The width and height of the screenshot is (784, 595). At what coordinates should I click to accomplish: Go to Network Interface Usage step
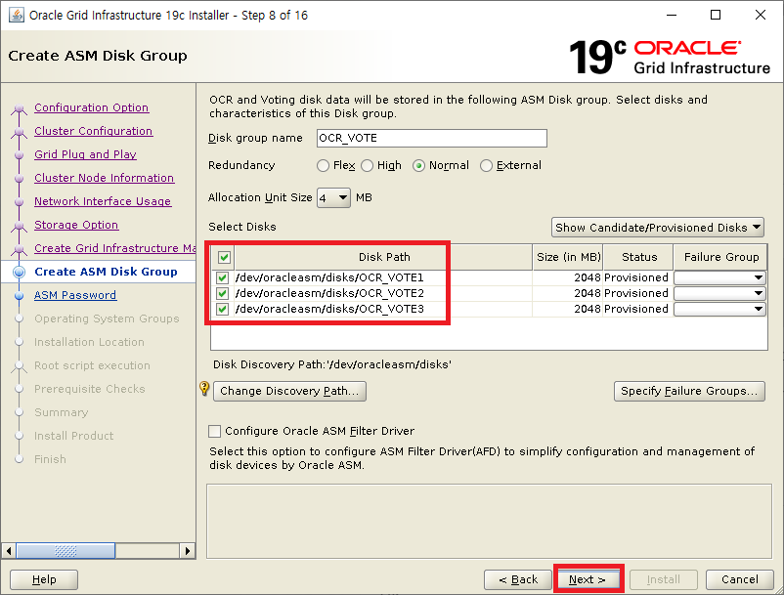[103, 201]
